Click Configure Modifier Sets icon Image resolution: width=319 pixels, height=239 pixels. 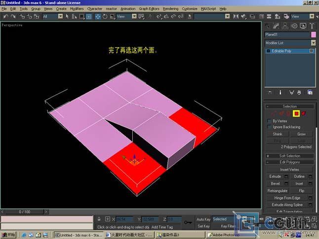tap(310, 93)
